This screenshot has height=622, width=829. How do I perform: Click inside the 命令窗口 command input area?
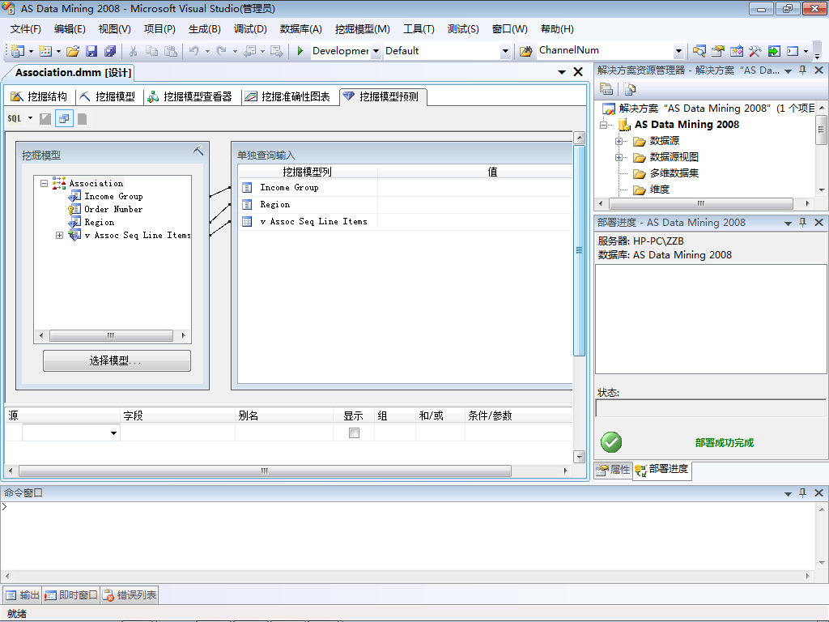click(x=407, y=535)
